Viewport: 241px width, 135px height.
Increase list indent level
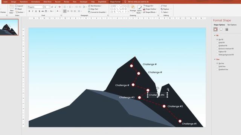[x=80, y=7]
